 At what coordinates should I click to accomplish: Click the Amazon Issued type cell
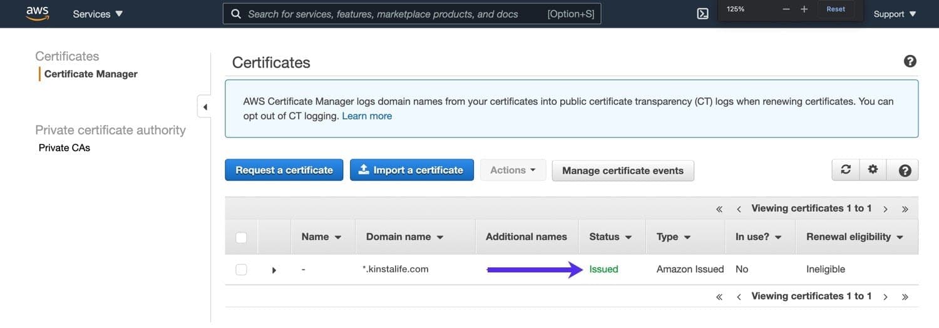point(690,269)
